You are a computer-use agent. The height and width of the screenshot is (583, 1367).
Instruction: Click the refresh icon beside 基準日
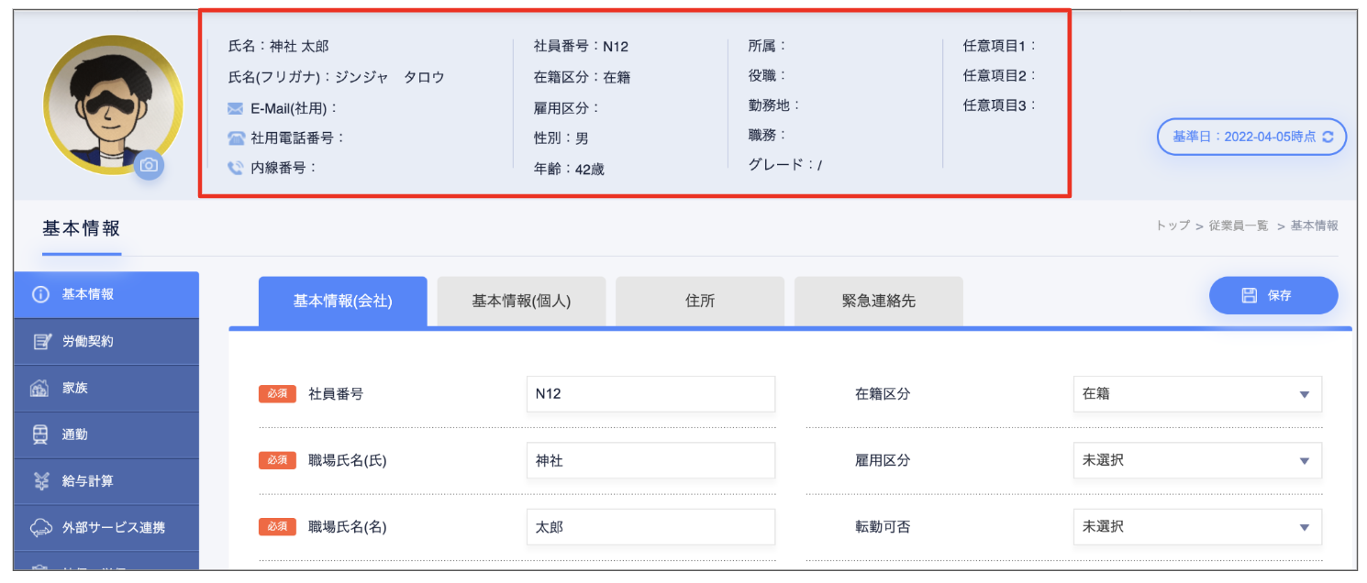1328,137
